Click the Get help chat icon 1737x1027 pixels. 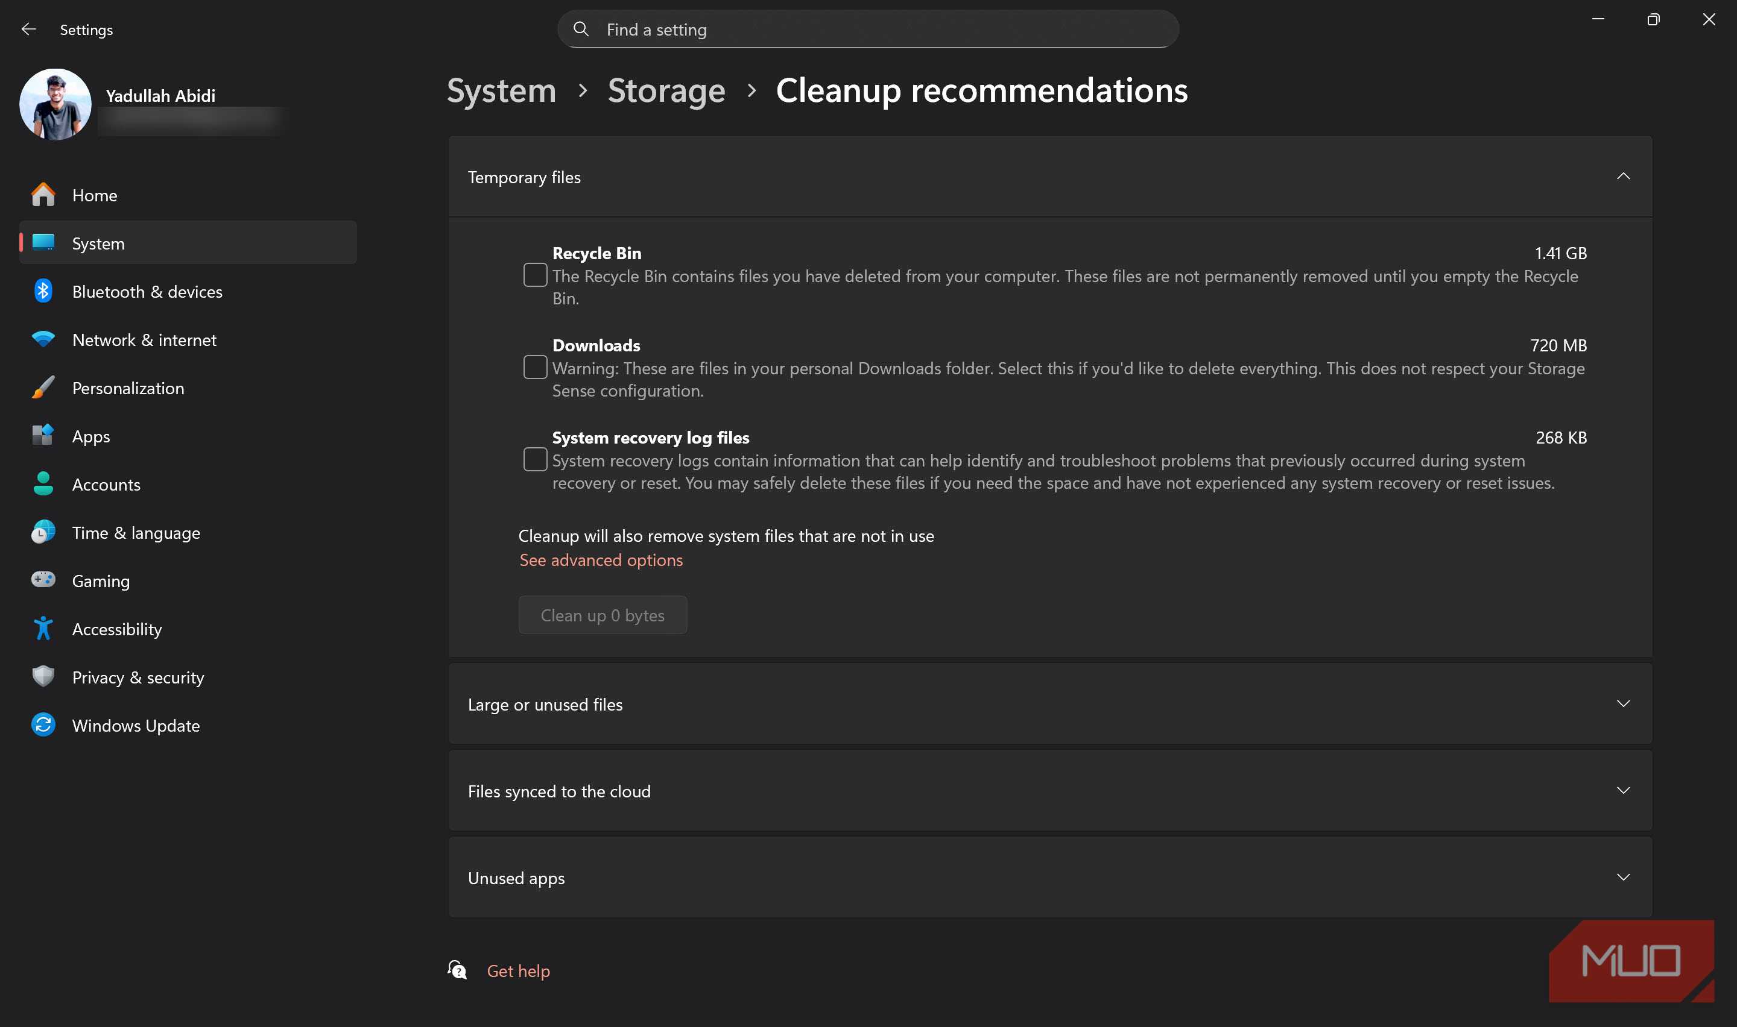pyautogui.click(x=458, y=971)
